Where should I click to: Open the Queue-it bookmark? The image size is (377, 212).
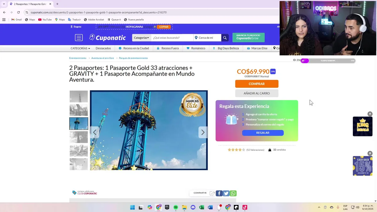coord(114,20)
